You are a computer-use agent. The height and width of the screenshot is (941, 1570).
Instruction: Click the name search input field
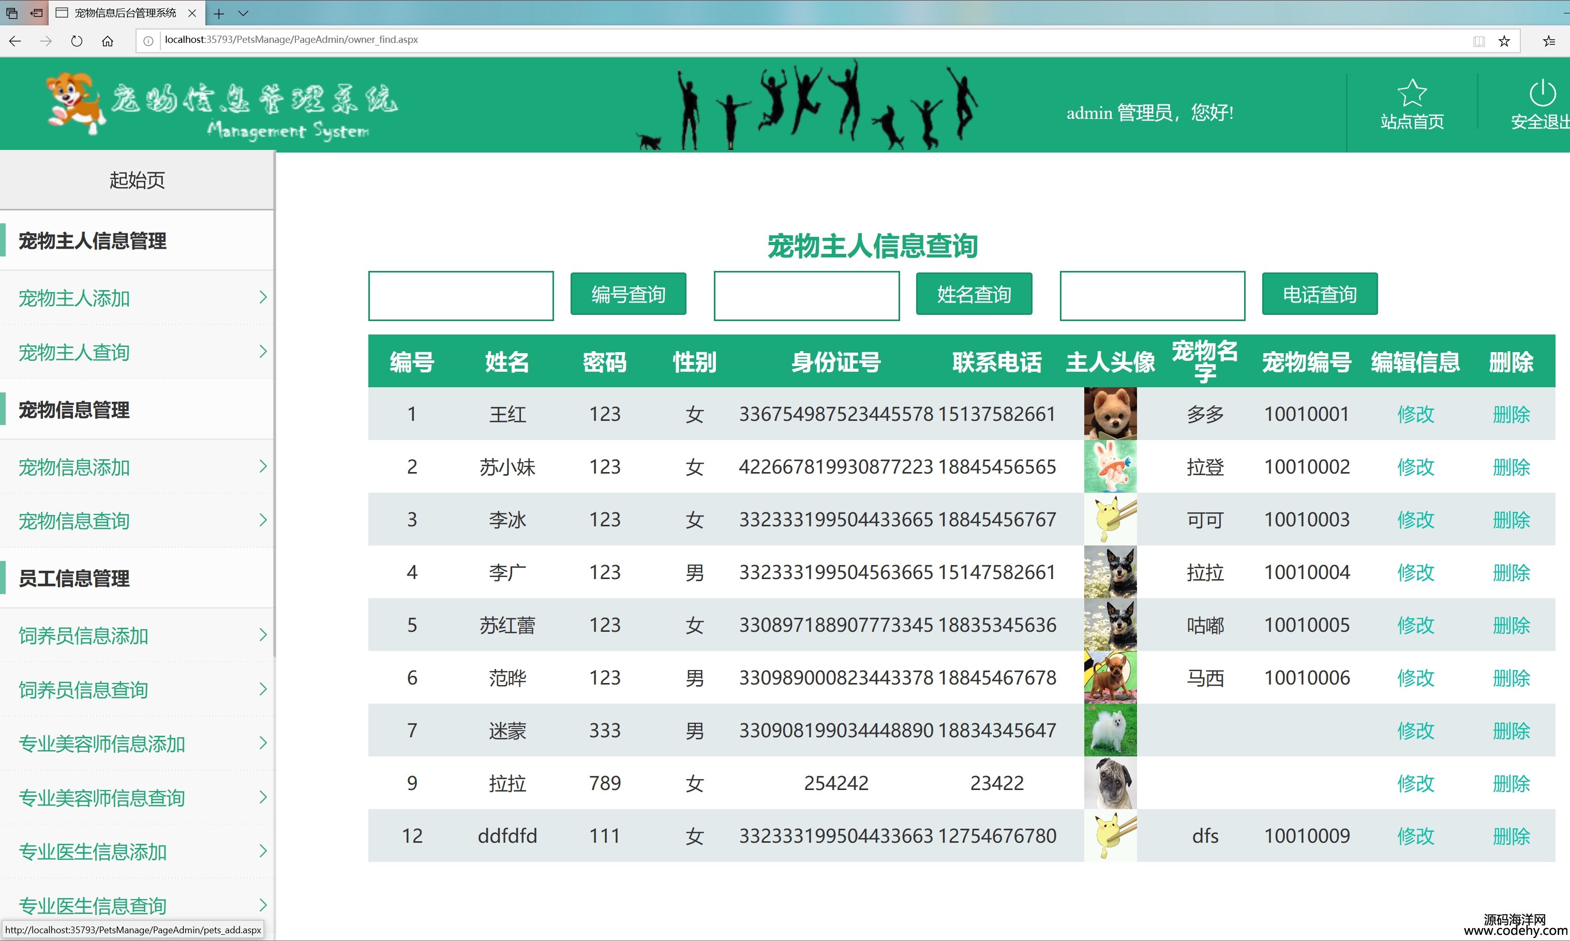tap(807, 296)
